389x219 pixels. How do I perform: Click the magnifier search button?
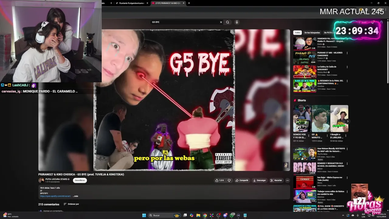pos(227,22)
